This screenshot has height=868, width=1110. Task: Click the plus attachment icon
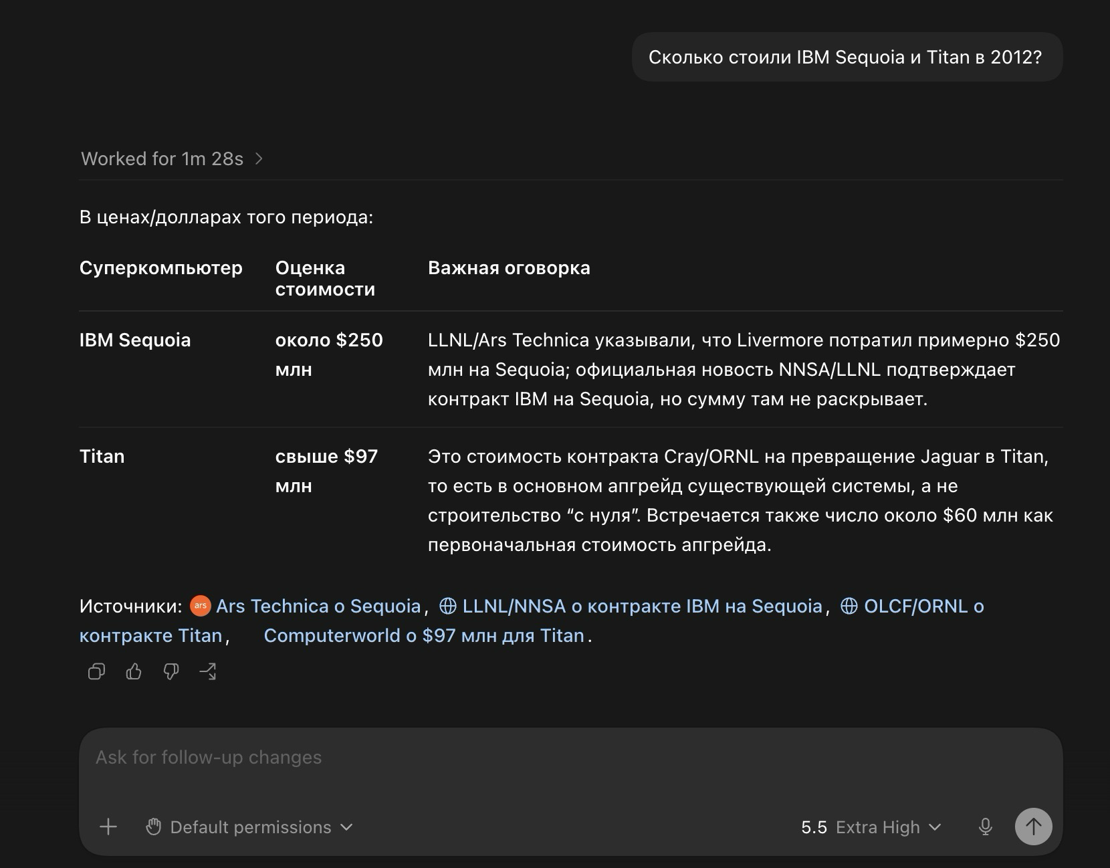coord(108,827)
